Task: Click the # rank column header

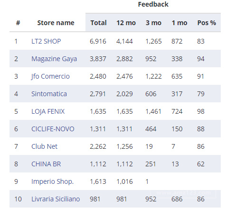Action: 18,23
